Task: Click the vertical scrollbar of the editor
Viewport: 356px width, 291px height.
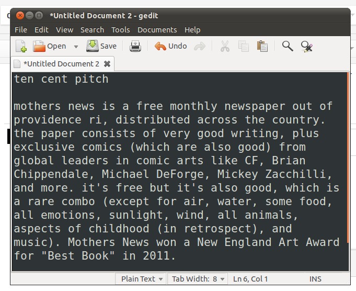Action: (x=348, y=158)
